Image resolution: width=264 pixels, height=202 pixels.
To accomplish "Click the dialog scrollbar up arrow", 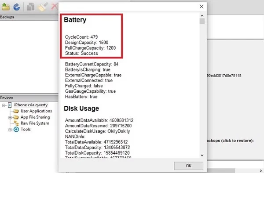I will point(202,16).
